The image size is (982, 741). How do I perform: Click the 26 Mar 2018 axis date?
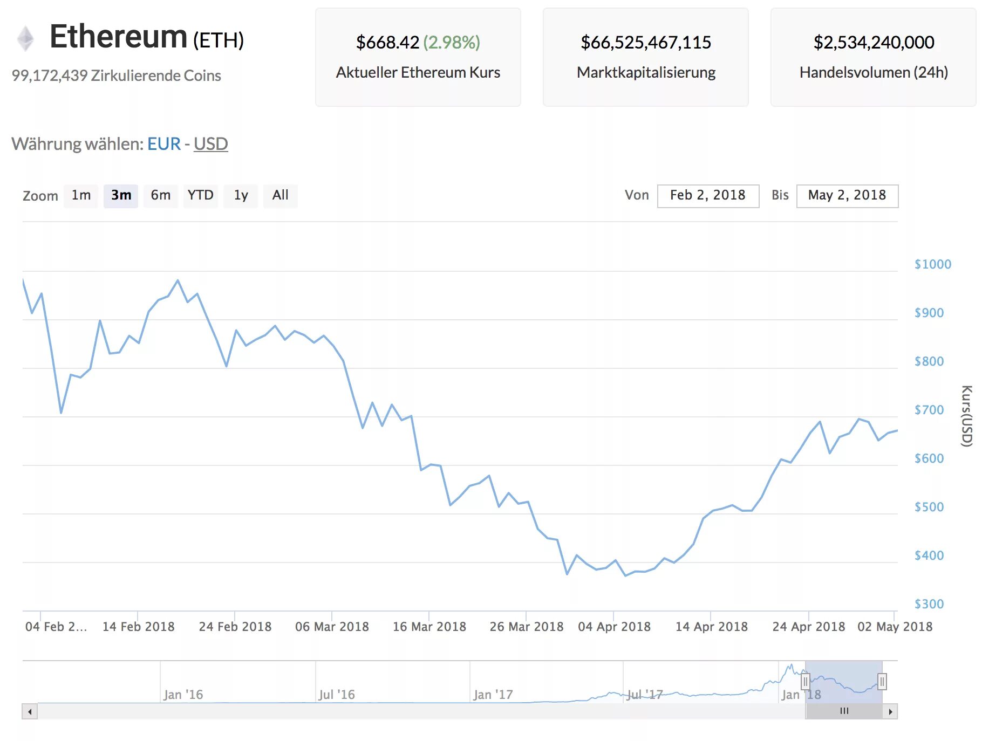pyautogui.click(x=527, y=627)
